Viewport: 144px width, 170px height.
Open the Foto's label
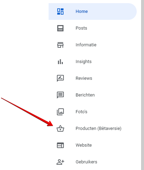[82, 112]
